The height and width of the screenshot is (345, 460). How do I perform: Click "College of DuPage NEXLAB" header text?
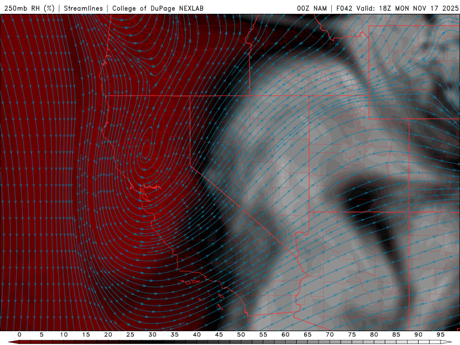(x=158, y=8)
